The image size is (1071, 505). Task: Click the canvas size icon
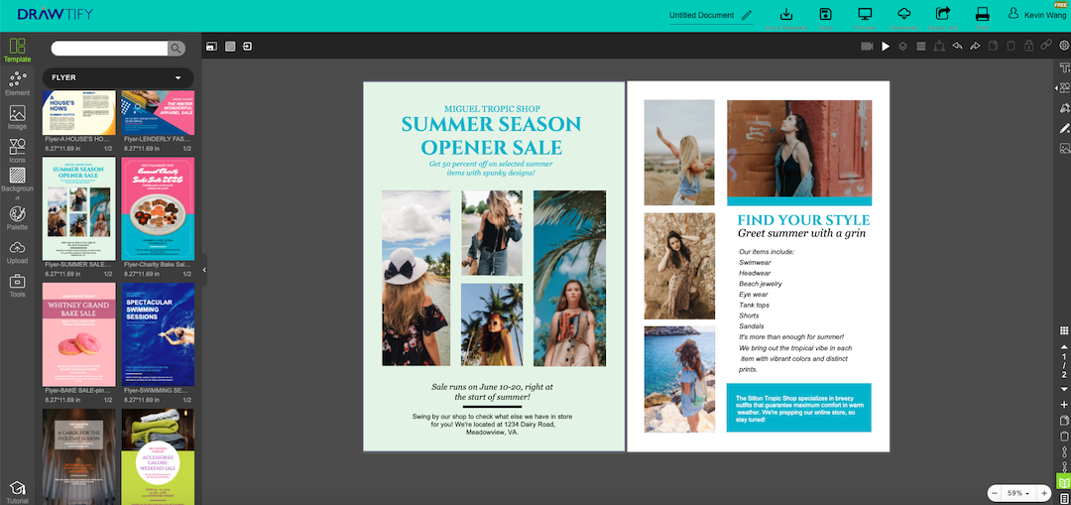[212, 47]
